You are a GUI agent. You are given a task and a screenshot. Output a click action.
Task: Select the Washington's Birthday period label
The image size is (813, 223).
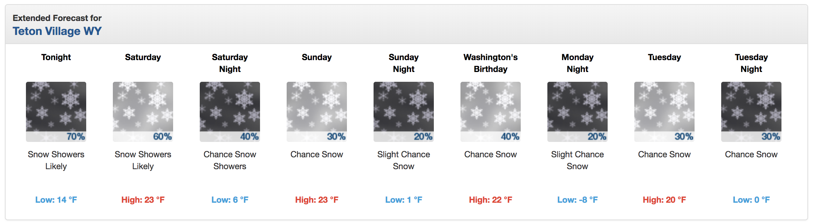(x=491, y=63)
